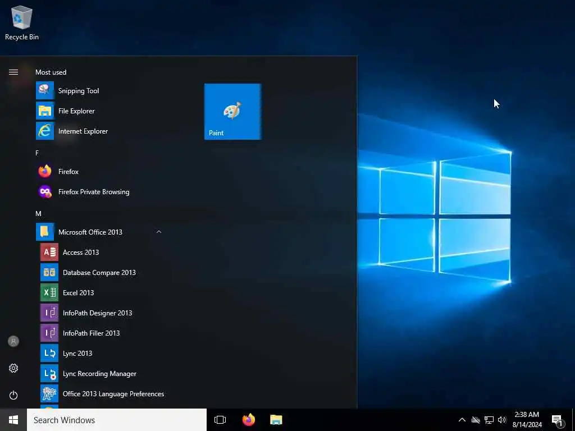Open Task View on the taskbar
Screen dimensions: 575x431
click(220, 420)
